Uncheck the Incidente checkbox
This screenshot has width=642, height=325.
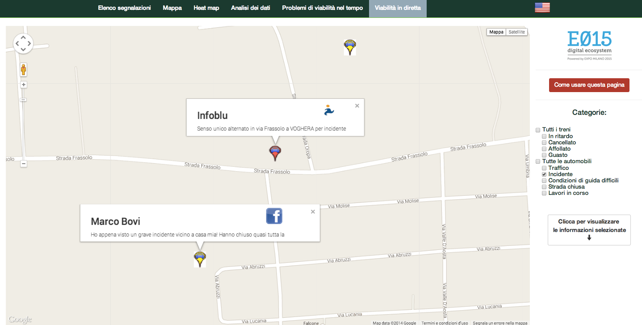pos(544,174)
